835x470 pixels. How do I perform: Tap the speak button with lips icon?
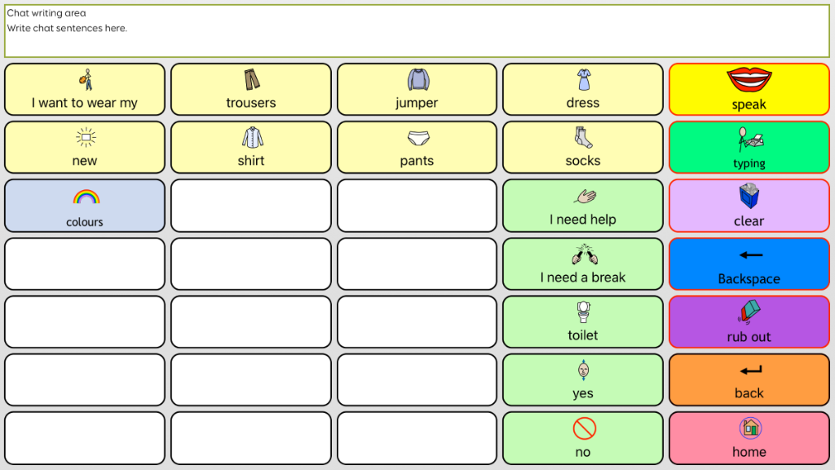pos(749,90)
